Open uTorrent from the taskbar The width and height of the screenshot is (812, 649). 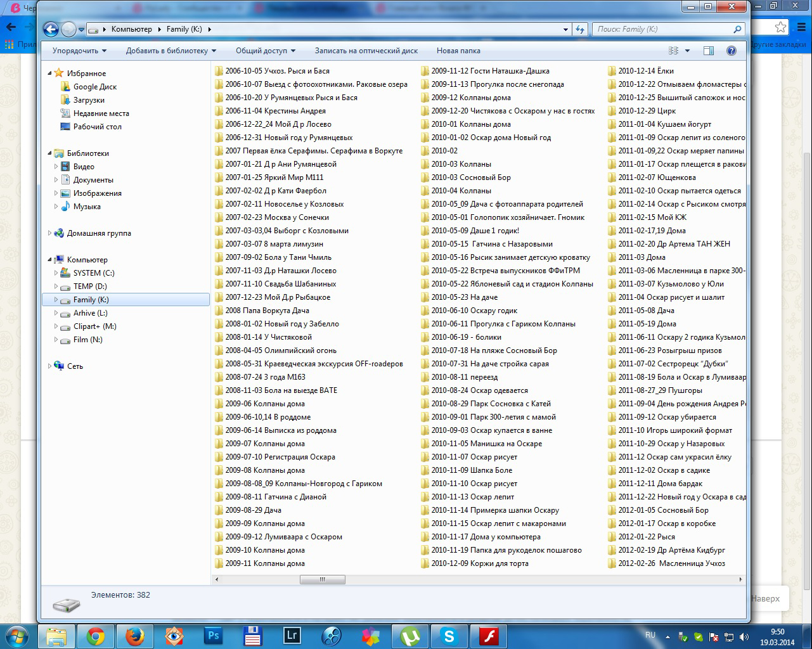[x=410, y=636]
